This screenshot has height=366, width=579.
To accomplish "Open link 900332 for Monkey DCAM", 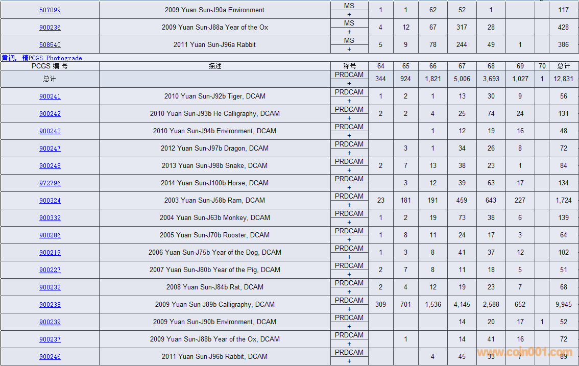I will coord(50,218).
